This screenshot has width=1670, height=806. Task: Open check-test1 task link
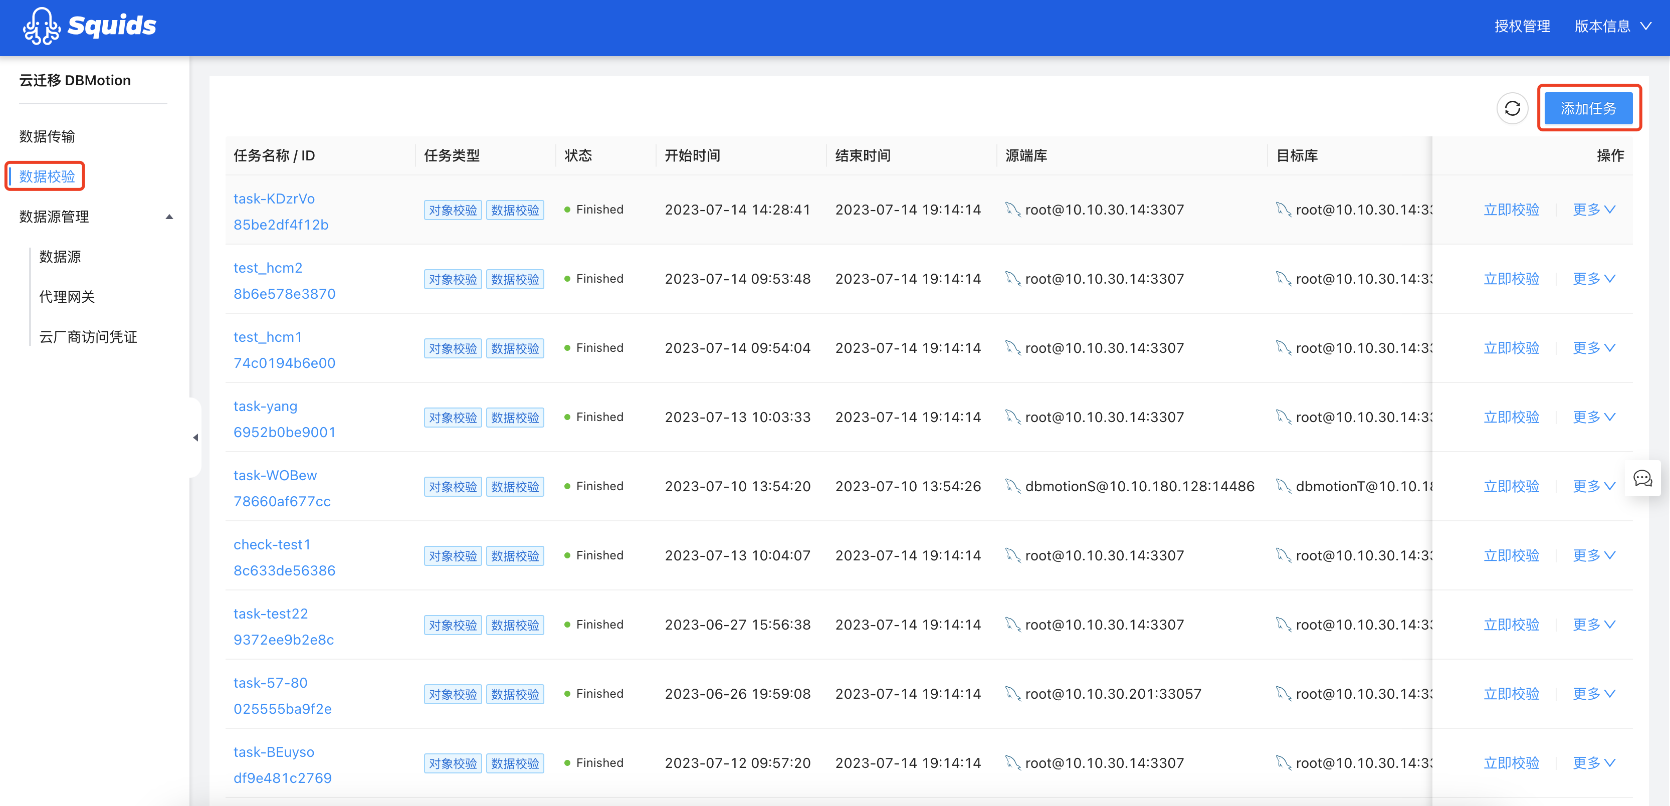(x=272, y=545)
